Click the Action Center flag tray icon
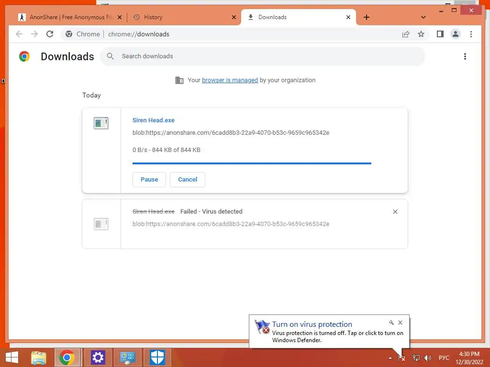490x367 pixels. point(402,358)
